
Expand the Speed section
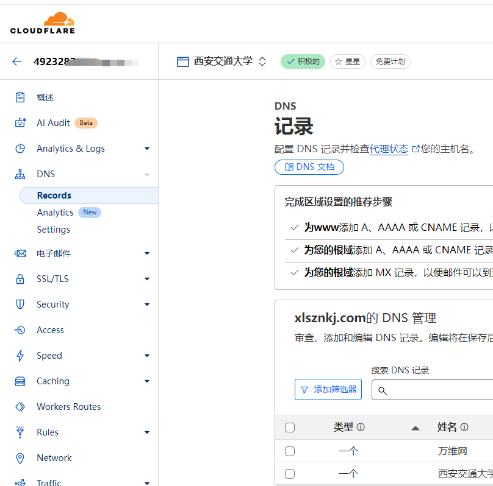(147, 356)
